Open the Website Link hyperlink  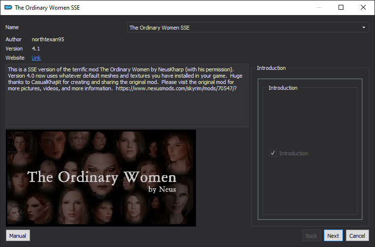point(36,58)
